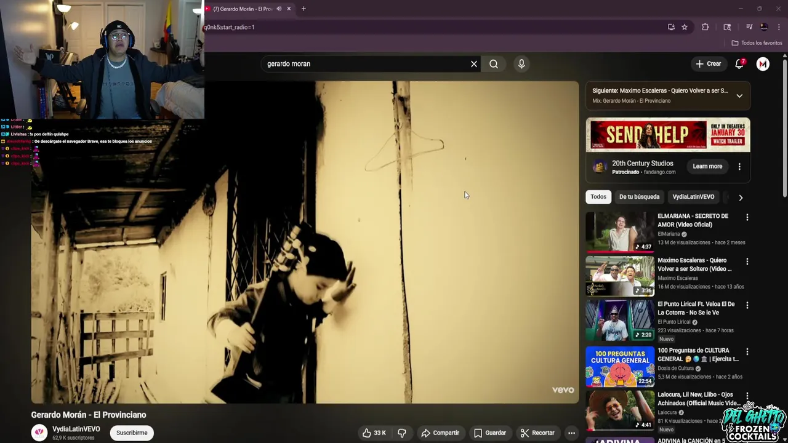
Task: Dislike the video
Action: click(x=402, y=433)
